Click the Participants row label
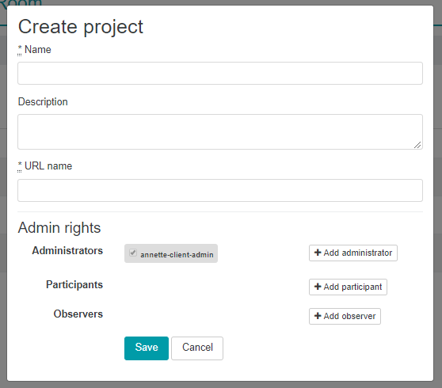 (74, 284)
